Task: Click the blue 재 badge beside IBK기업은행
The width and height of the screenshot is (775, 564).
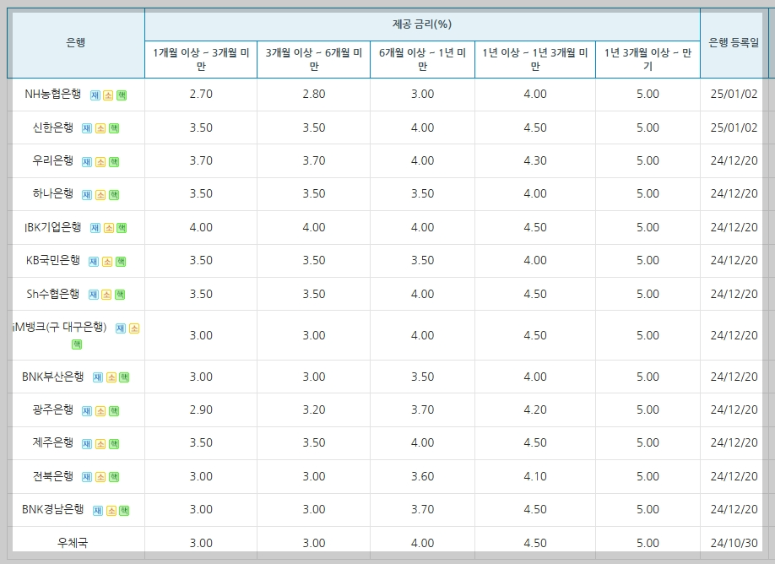Action: [x=95, y=228]
